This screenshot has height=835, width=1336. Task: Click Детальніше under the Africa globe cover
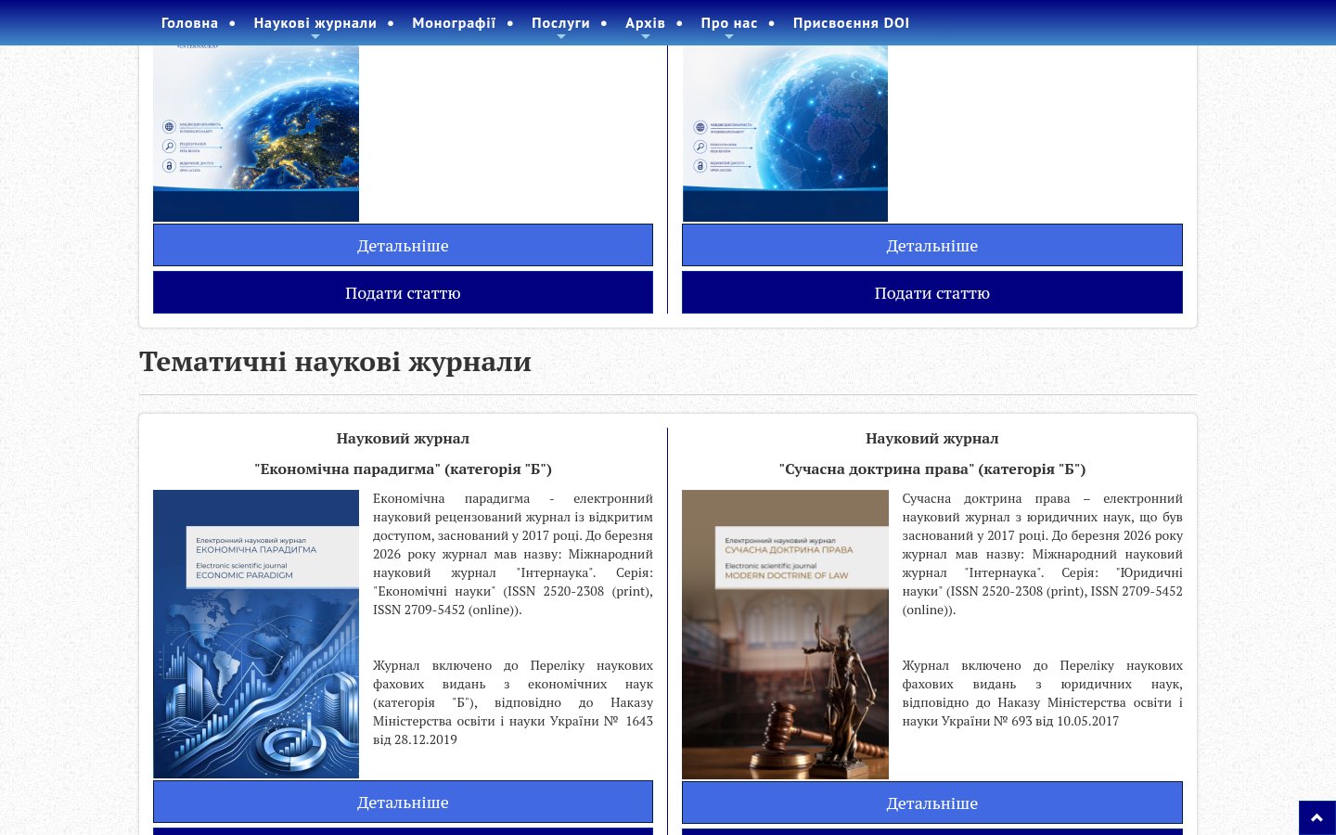(932, 245)
